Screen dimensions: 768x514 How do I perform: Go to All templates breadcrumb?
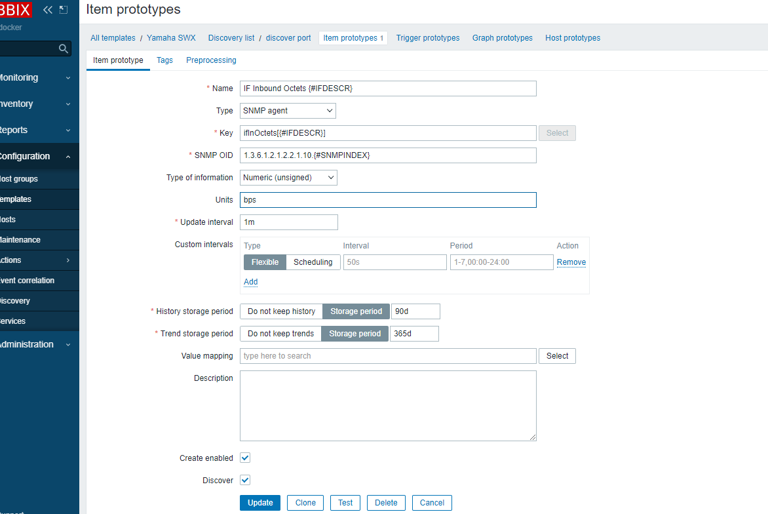(113, 38)
